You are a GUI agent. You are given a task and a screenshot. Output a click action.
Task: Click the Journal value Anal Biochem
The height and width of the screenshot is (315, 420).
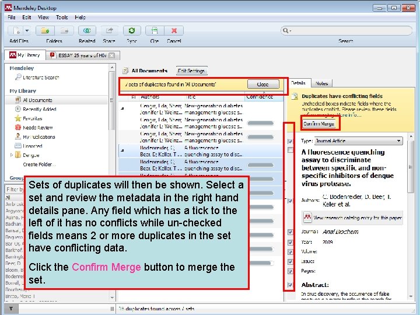(341, 232)
